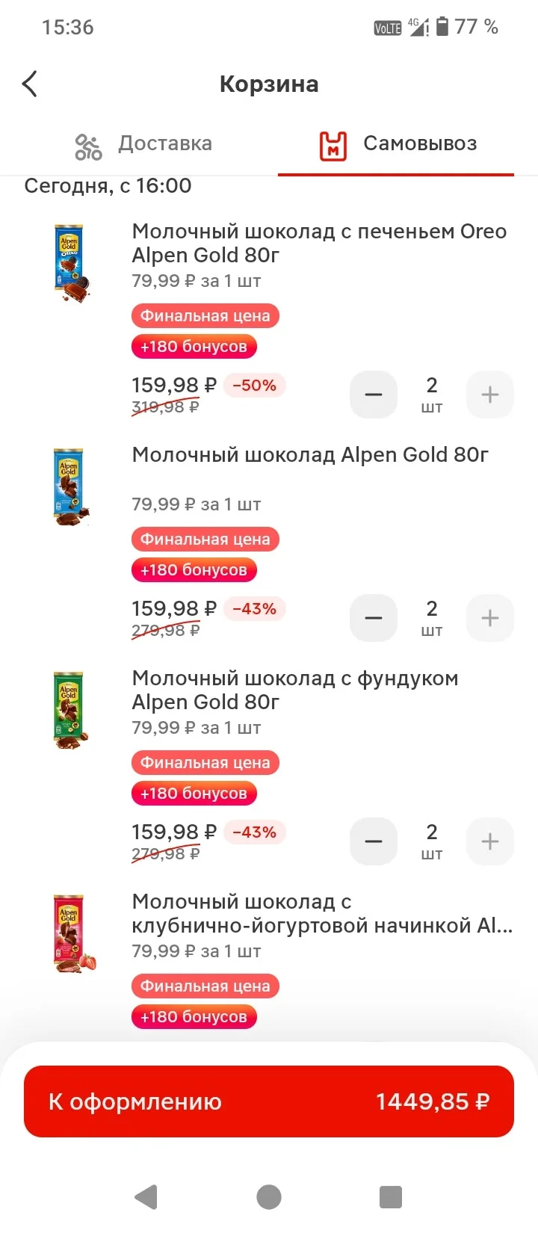The height and width of the screenshot is (1233, 538).
Task: Tap the Android back navigation triangle
Action: [146, 1196]
